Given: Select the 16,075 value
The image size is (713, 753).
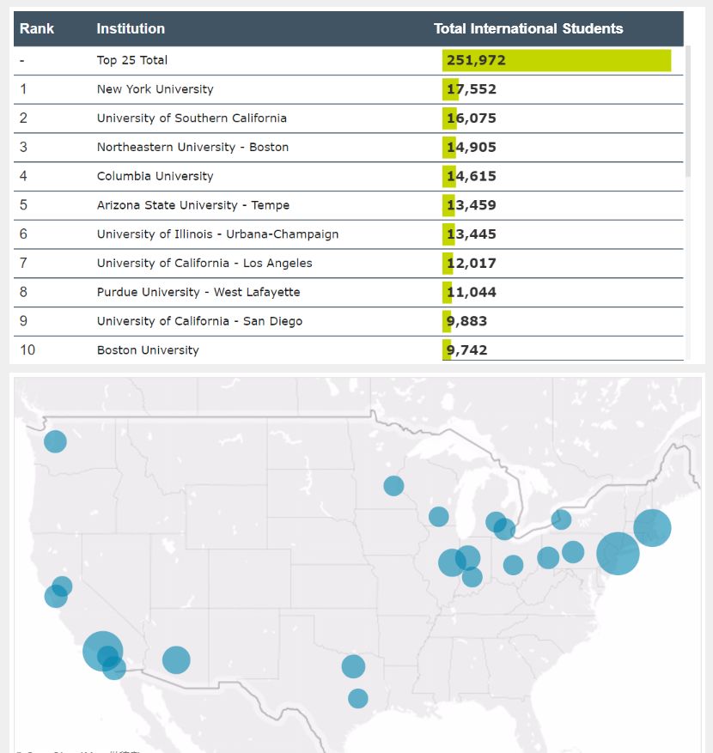Looking at the screenshot, I should [472, 118].
